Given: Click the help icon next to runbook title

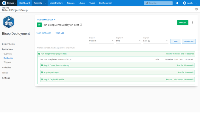Looking at the screenshot, I should pos(81,25).
